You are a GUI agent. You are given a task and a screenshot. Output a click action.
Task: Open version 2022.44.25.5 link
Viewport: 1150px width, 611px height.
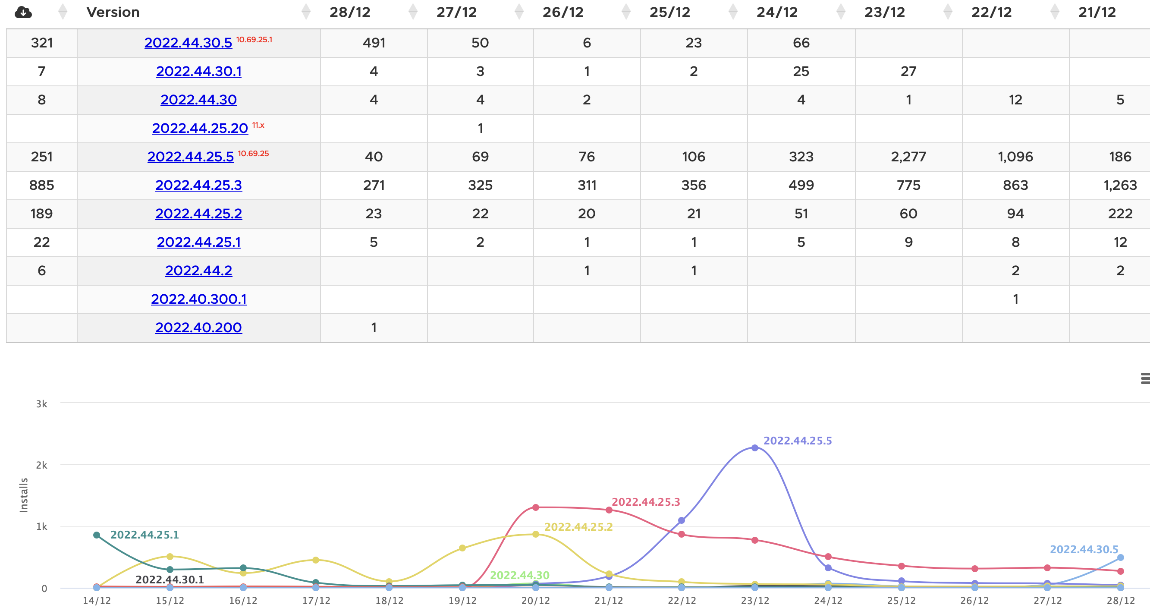pos(191,157)
